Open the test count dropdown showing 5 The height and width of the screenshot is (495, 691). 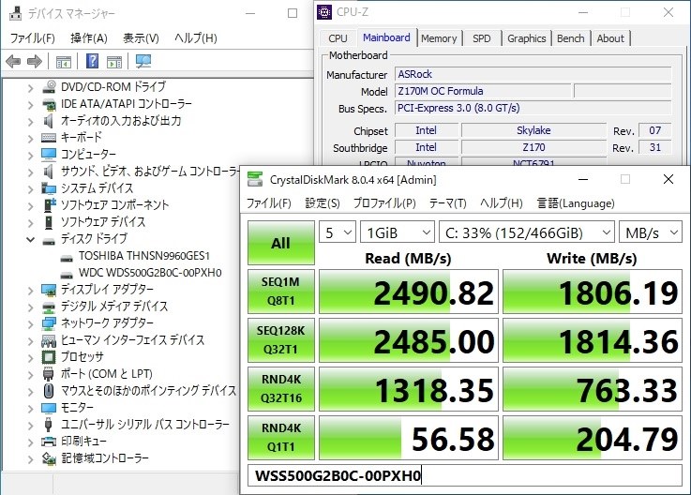(338, 232)
